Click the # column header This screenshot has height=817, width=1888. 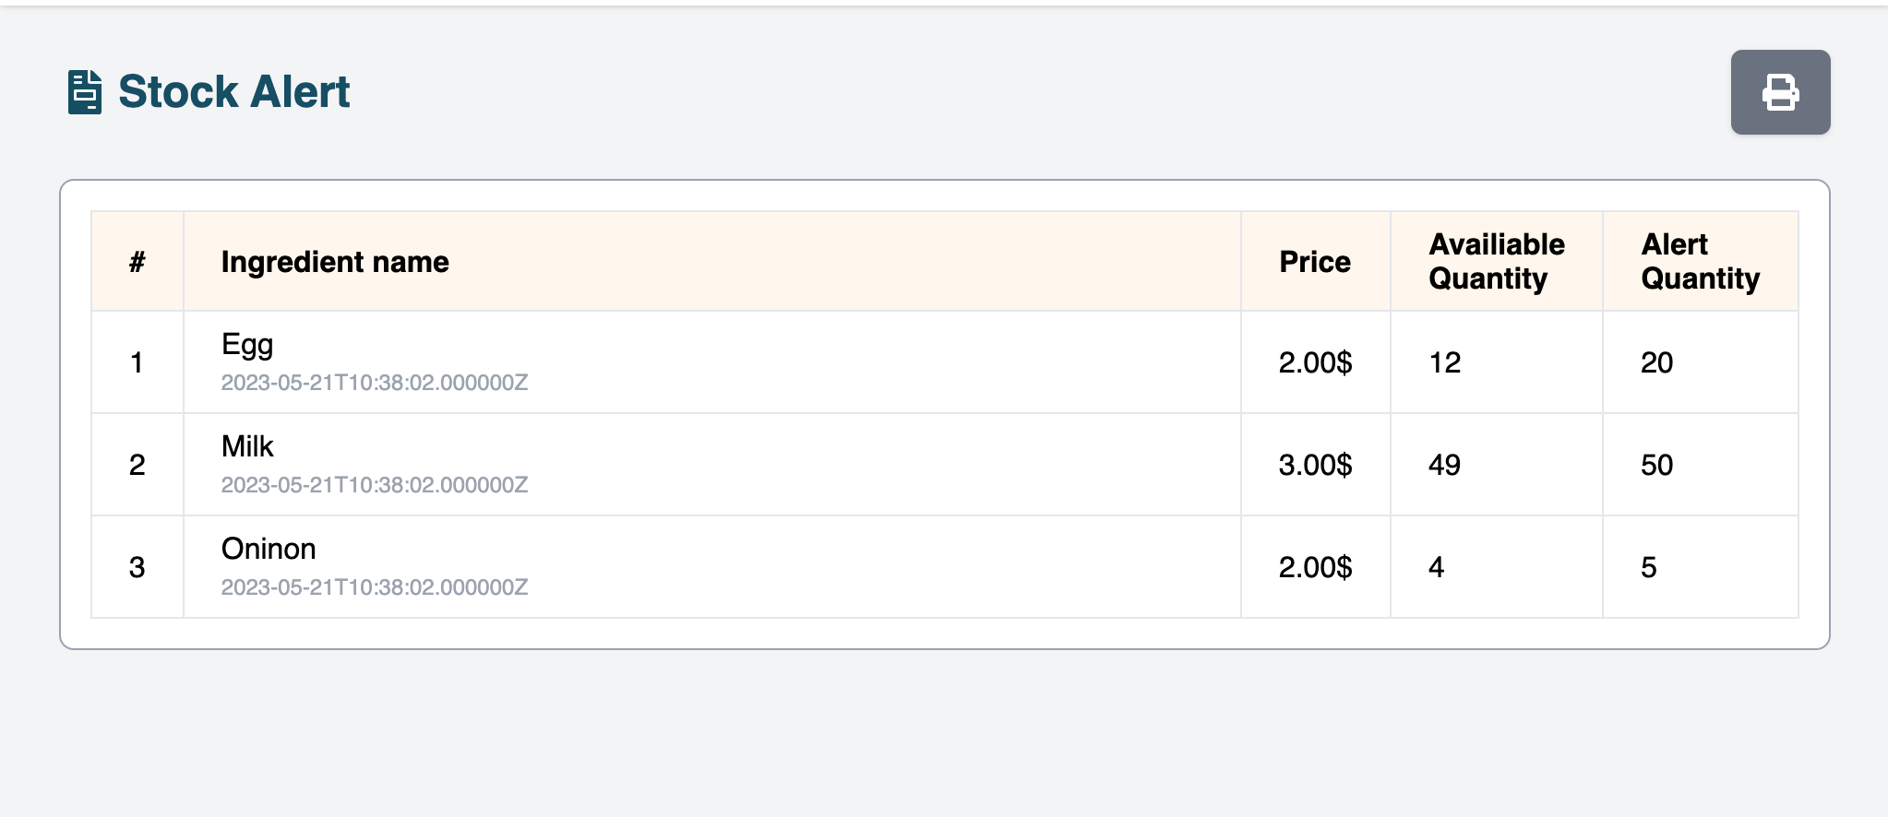coord(137,262)
